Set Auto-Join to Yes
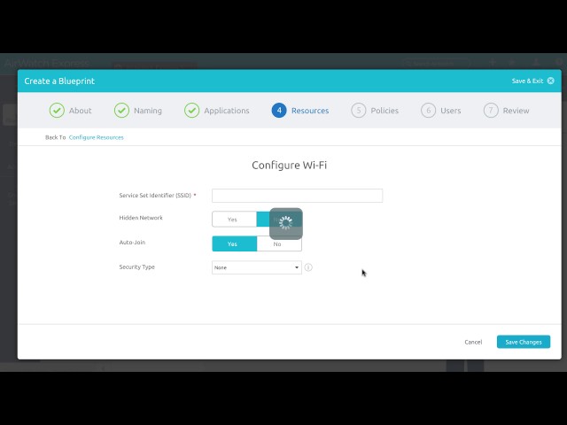 [234, 244]
